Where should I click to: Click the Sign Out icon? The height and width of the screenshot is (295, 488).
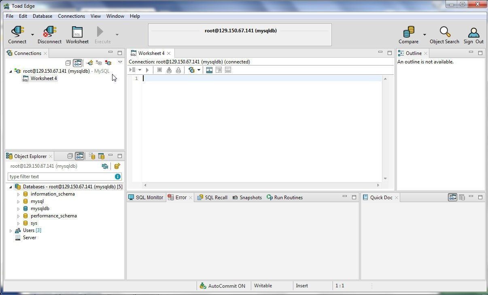click(x=473, y=33)
